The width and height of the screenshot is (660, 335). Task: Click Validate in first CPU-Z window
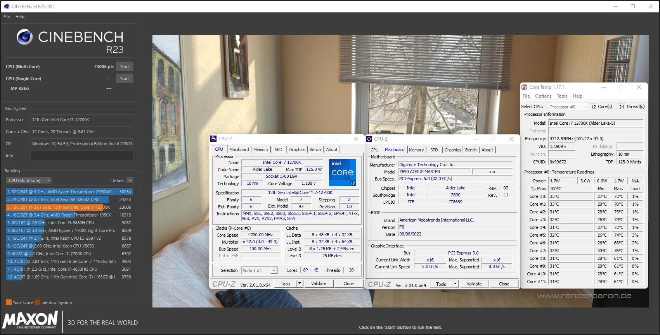pyautogui.click(x=319, y=284)
